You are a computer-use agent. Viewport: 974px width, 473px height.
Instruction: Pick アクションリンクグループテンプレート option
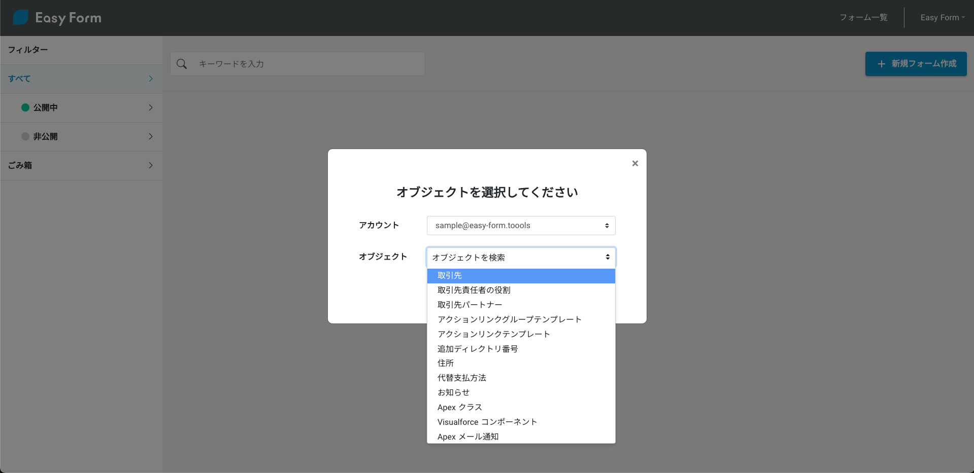tap(509, 319)
